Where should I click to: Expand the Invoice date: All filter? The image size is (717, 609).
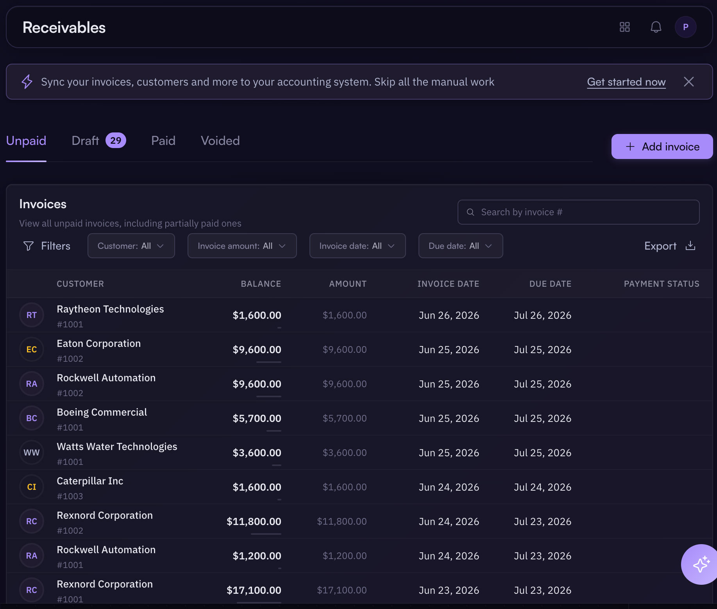point(358,246)
